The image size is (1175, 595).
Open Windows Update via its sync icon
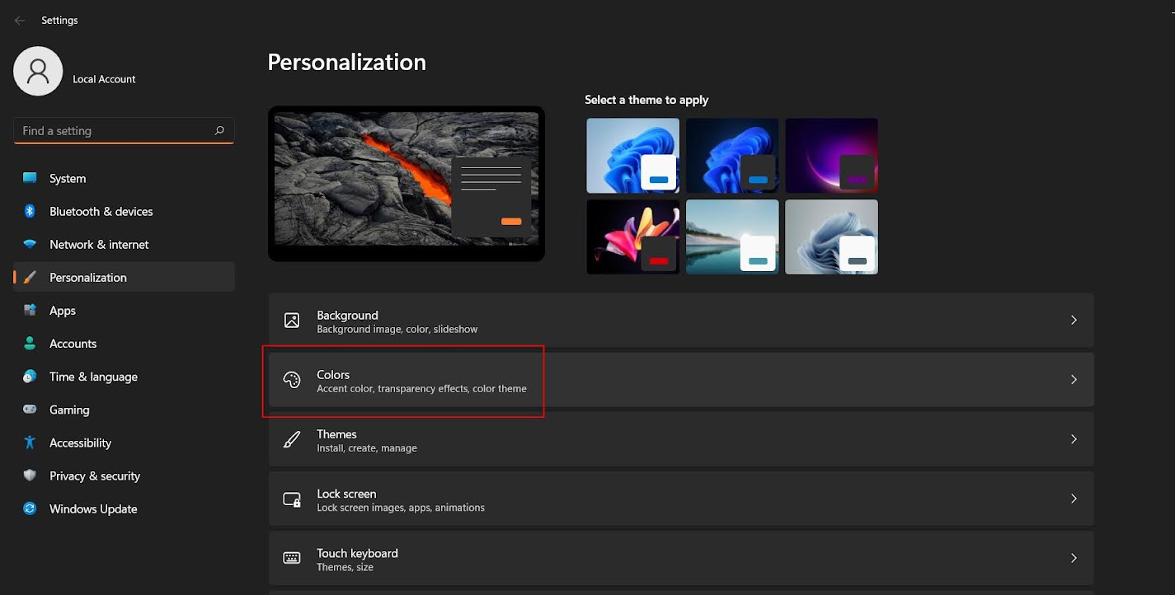[30, 508]
